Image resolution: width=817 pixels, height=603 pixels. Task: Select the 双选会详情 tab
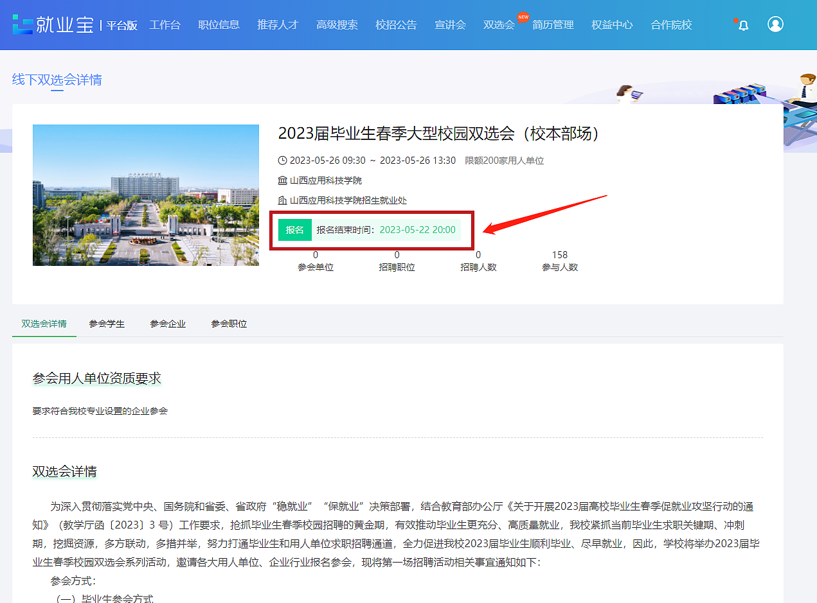pos(44,324)
